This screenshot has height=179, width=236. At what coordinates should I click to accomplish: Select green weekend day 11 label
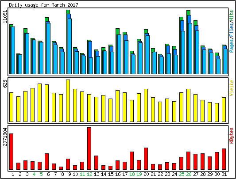pos(82,174)
